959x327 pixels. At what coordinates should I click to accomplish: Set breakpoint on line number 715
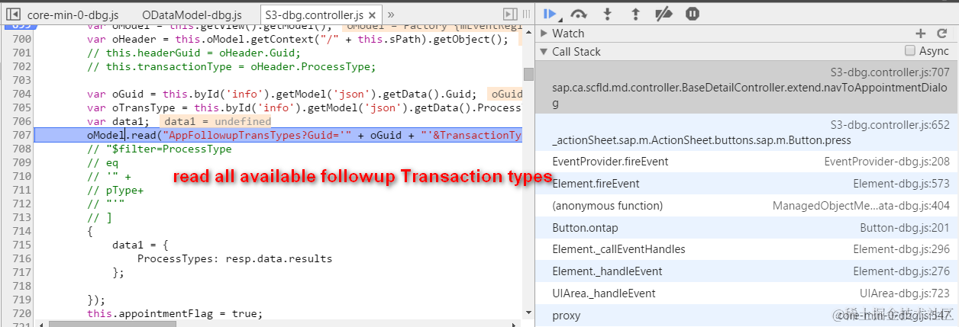pyautogui.click(x=21, y=245)
